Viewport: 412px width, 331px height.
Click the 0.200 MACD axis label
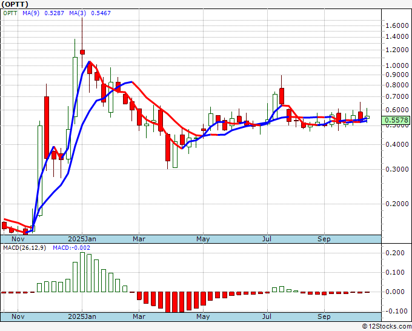(394, 253)
